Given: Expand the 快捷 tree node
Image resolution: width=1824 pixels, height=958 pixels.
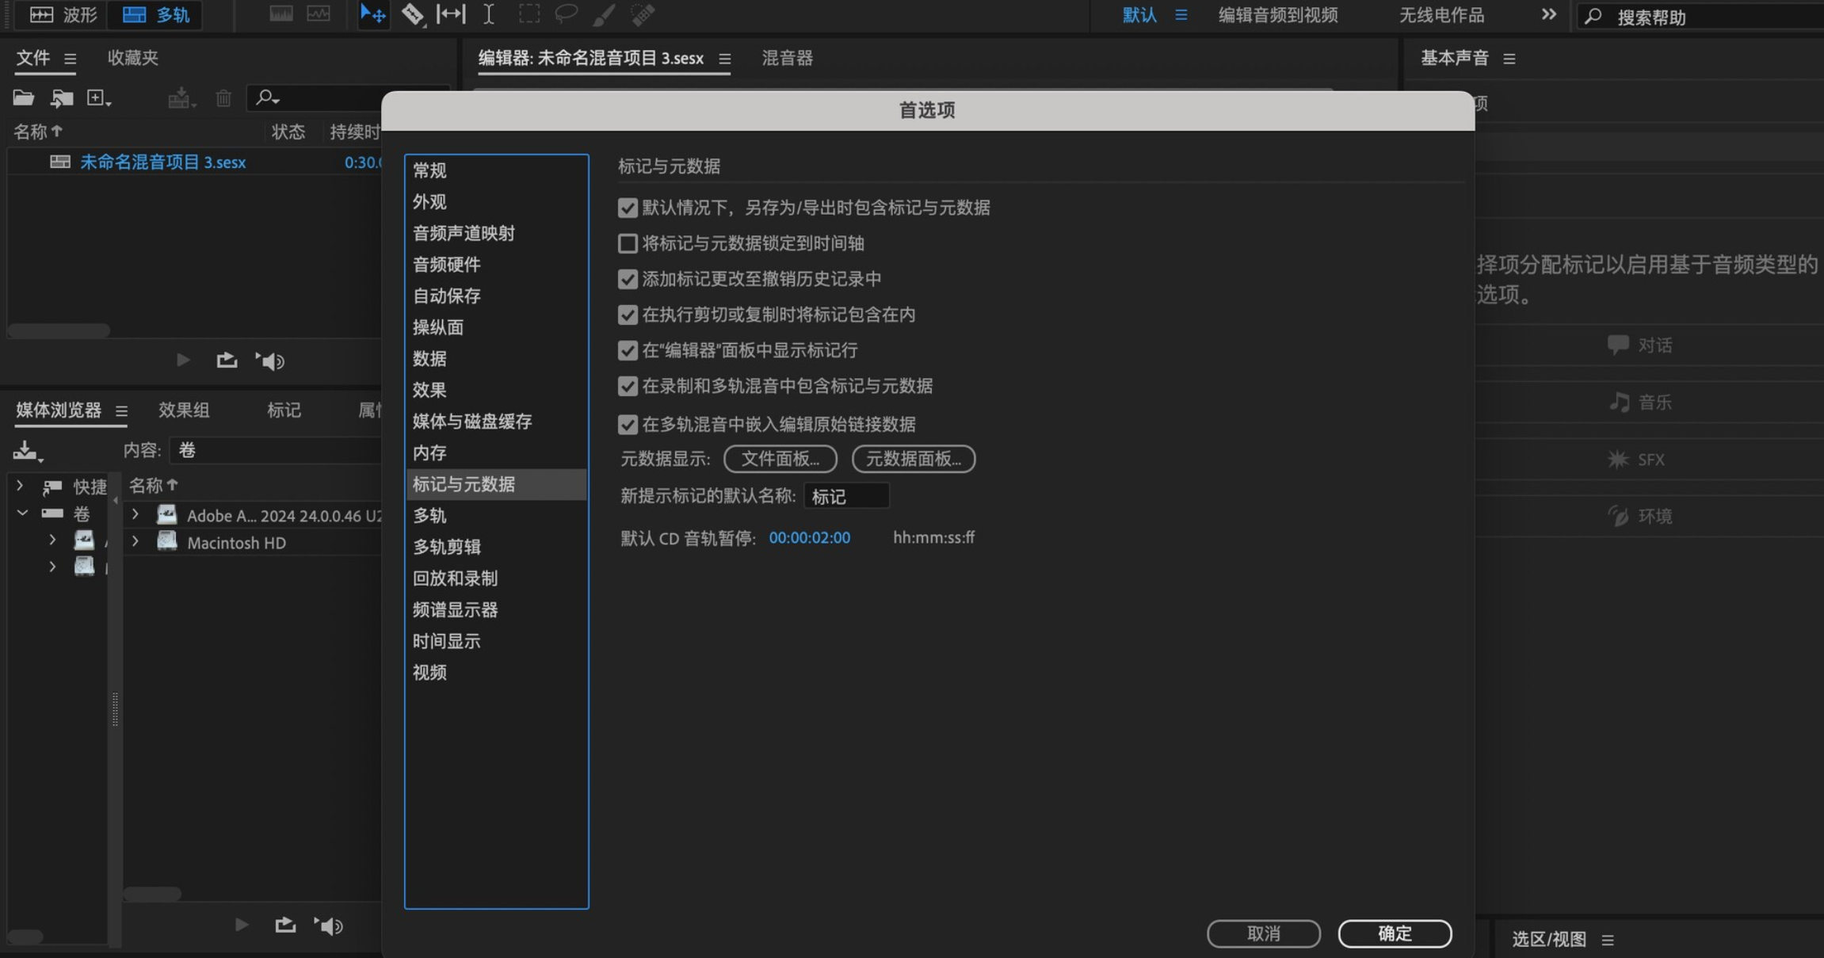Looking at the screenshot, I should (21, 485).
